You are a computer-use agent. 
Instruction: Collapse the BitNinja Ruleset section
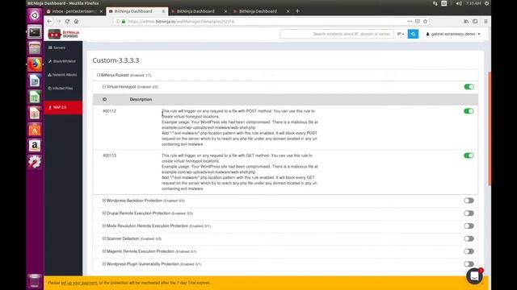(99, 75)
